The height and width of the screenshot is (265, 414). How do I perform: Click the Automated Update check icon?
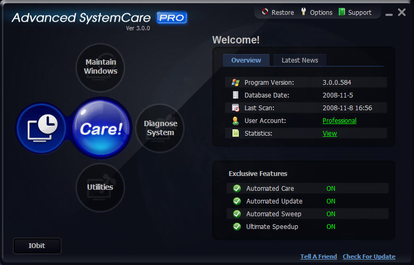tap(237, 201)
